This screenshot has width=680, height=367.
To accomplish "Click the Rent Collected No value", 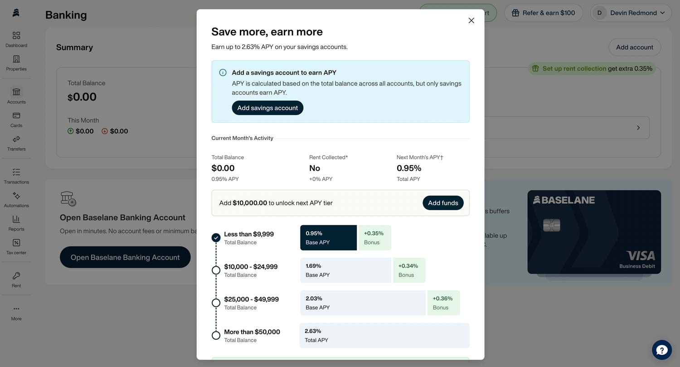I will pos(315,168).
